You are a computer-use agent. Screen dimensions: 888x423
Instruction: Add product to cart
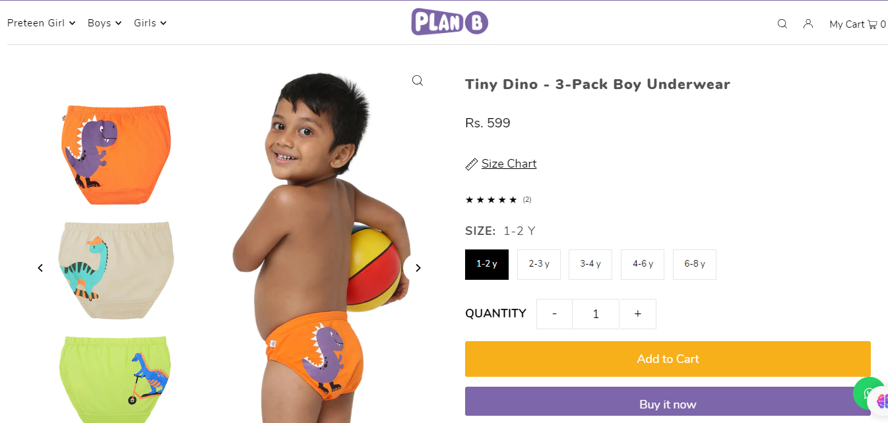coord(668,359)
